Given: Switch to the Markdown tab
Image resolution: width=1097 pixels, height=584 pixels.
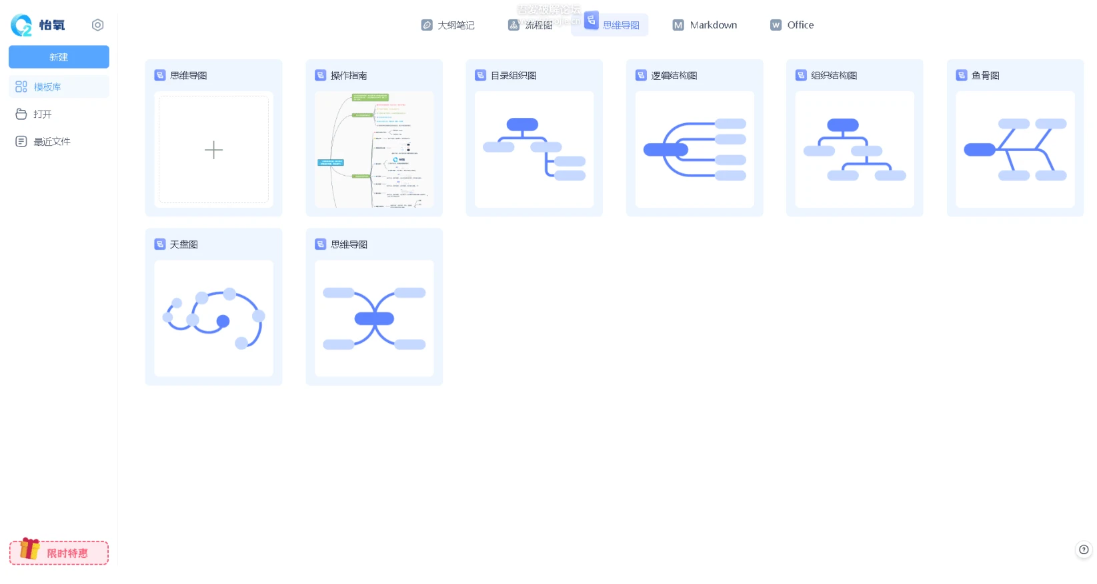Looking at the screenshot, I should tap(705, 25).
